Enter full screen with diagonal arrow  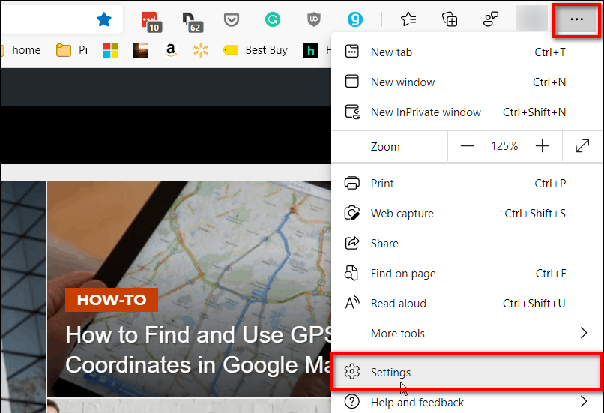[582, 146]
